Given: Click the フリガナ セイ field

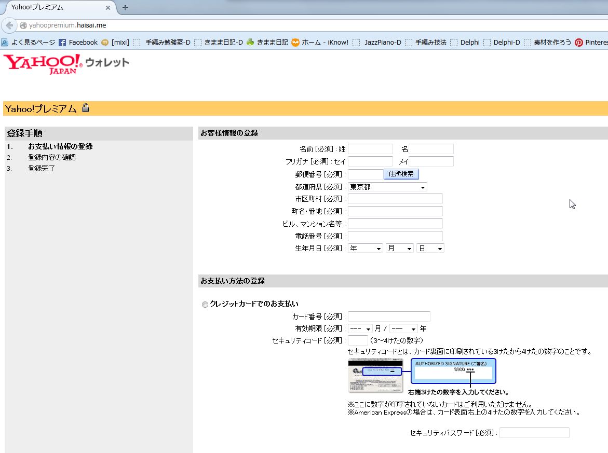Looking at the screenshot, I should (x=370, y=161).
